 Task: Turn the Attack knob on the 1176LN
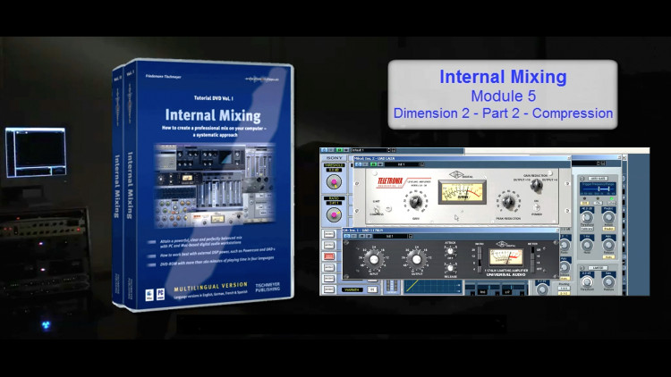(x=450, y=251)
